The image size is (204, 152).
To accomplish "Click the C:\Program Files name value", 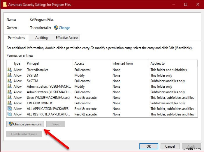I will pyautogui.click(x=42, y=20).
